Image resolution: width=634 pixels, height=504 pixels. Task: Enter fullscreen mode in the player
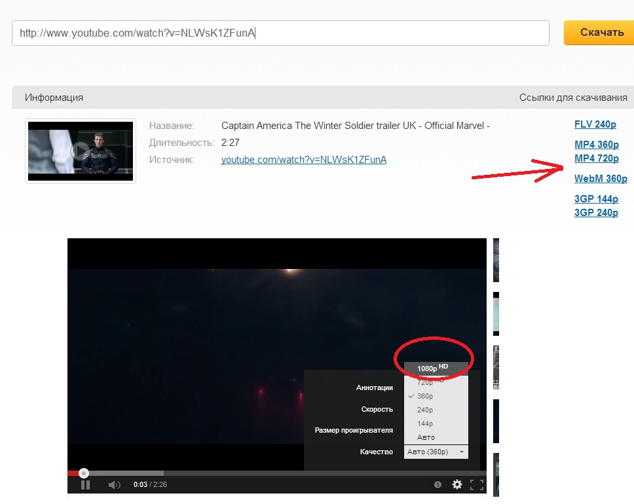pyautogui.click(x=477, y=485)
